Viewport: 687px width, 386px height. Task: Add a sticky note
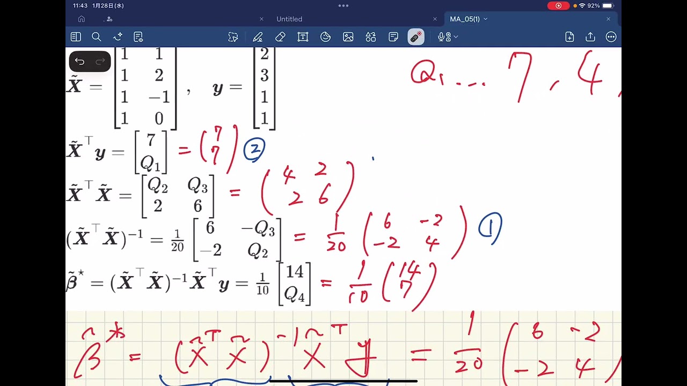tap(393, 37)
